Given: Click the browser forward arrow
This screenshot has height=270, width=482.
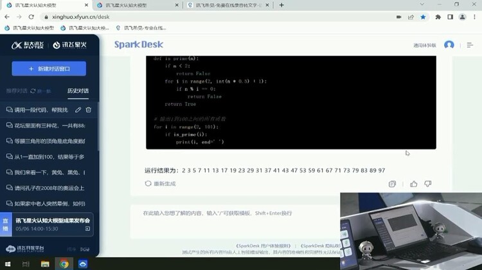Looking at the screenshot, I should [x=19, y=17].
